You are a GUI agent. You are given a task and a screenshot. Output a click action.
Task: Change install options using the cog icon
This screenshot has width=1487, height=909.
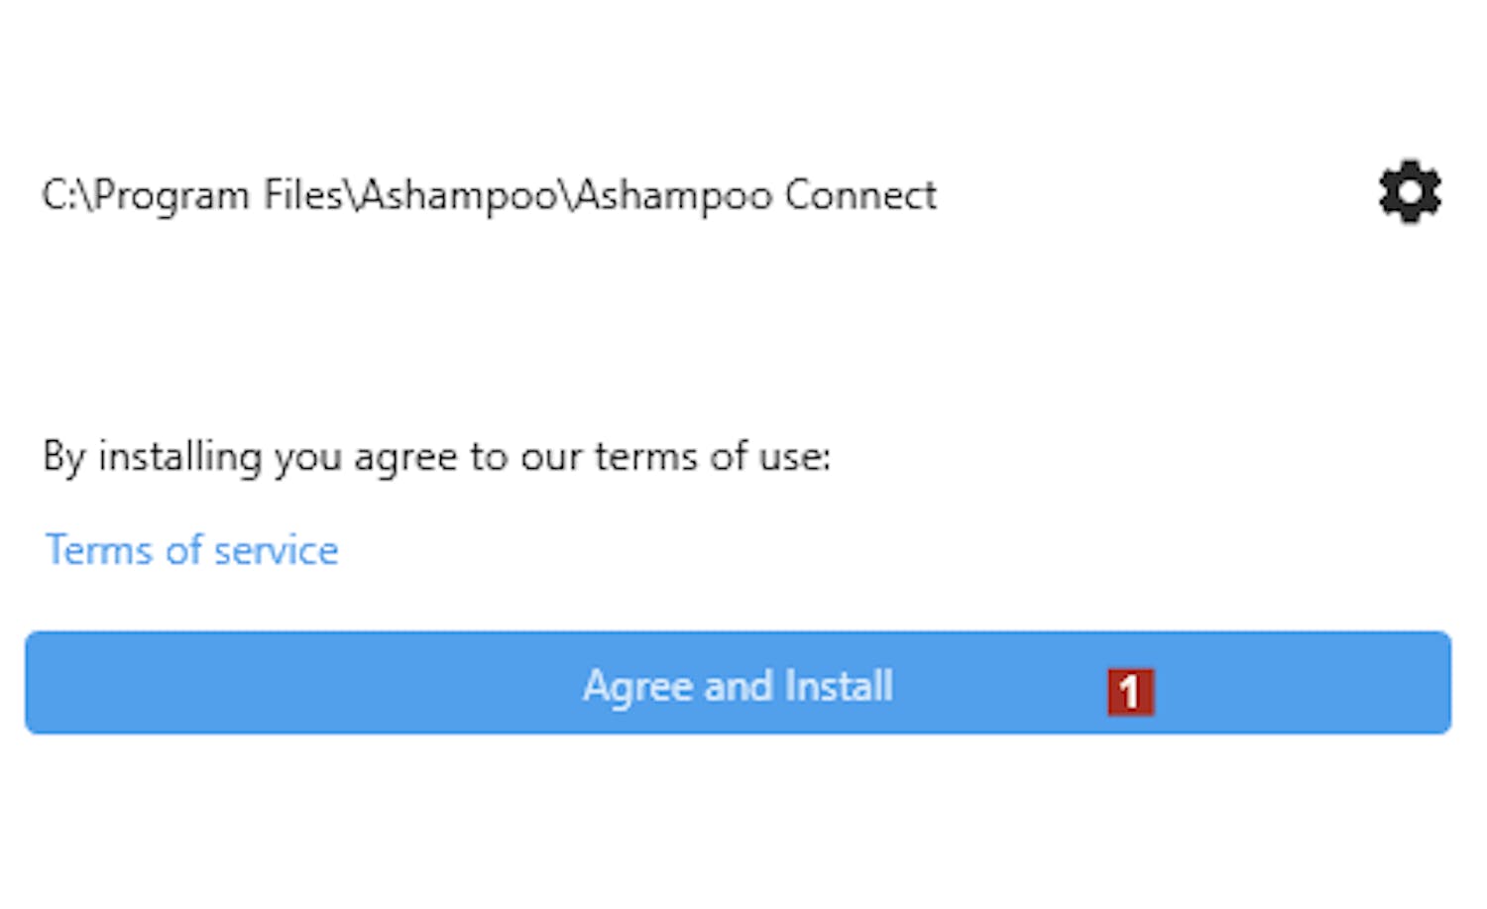click(x=1410, y=192)
